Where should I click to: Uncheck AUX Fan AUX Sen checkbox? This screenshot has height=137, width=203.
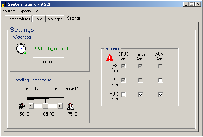click(x=160, y=95)
